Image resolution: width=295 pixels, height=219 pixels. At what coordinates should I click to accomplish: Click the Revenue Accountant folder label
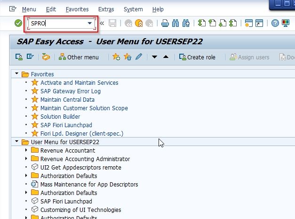tap(68, 150)
